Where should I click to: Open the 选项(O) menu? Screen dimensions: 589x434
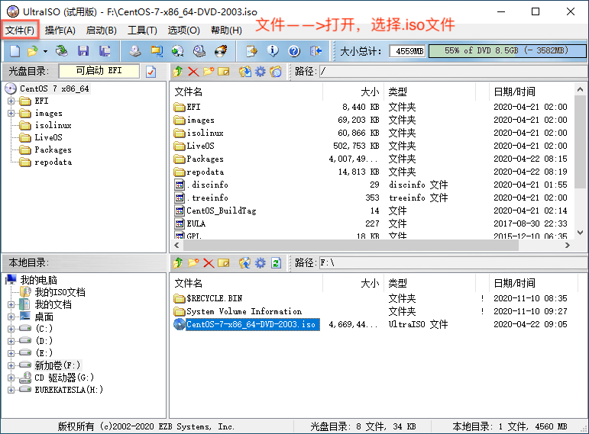pos(183,30)
